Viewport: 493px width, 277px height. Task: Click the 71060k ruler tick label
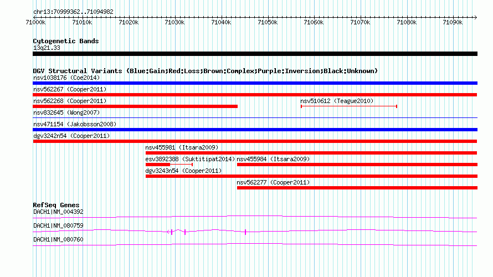[314, 22]
